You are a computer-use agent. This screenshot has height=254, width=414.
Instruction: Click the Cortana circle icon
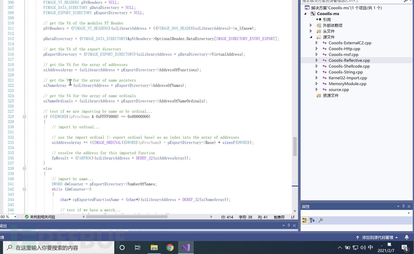(122, 247)
